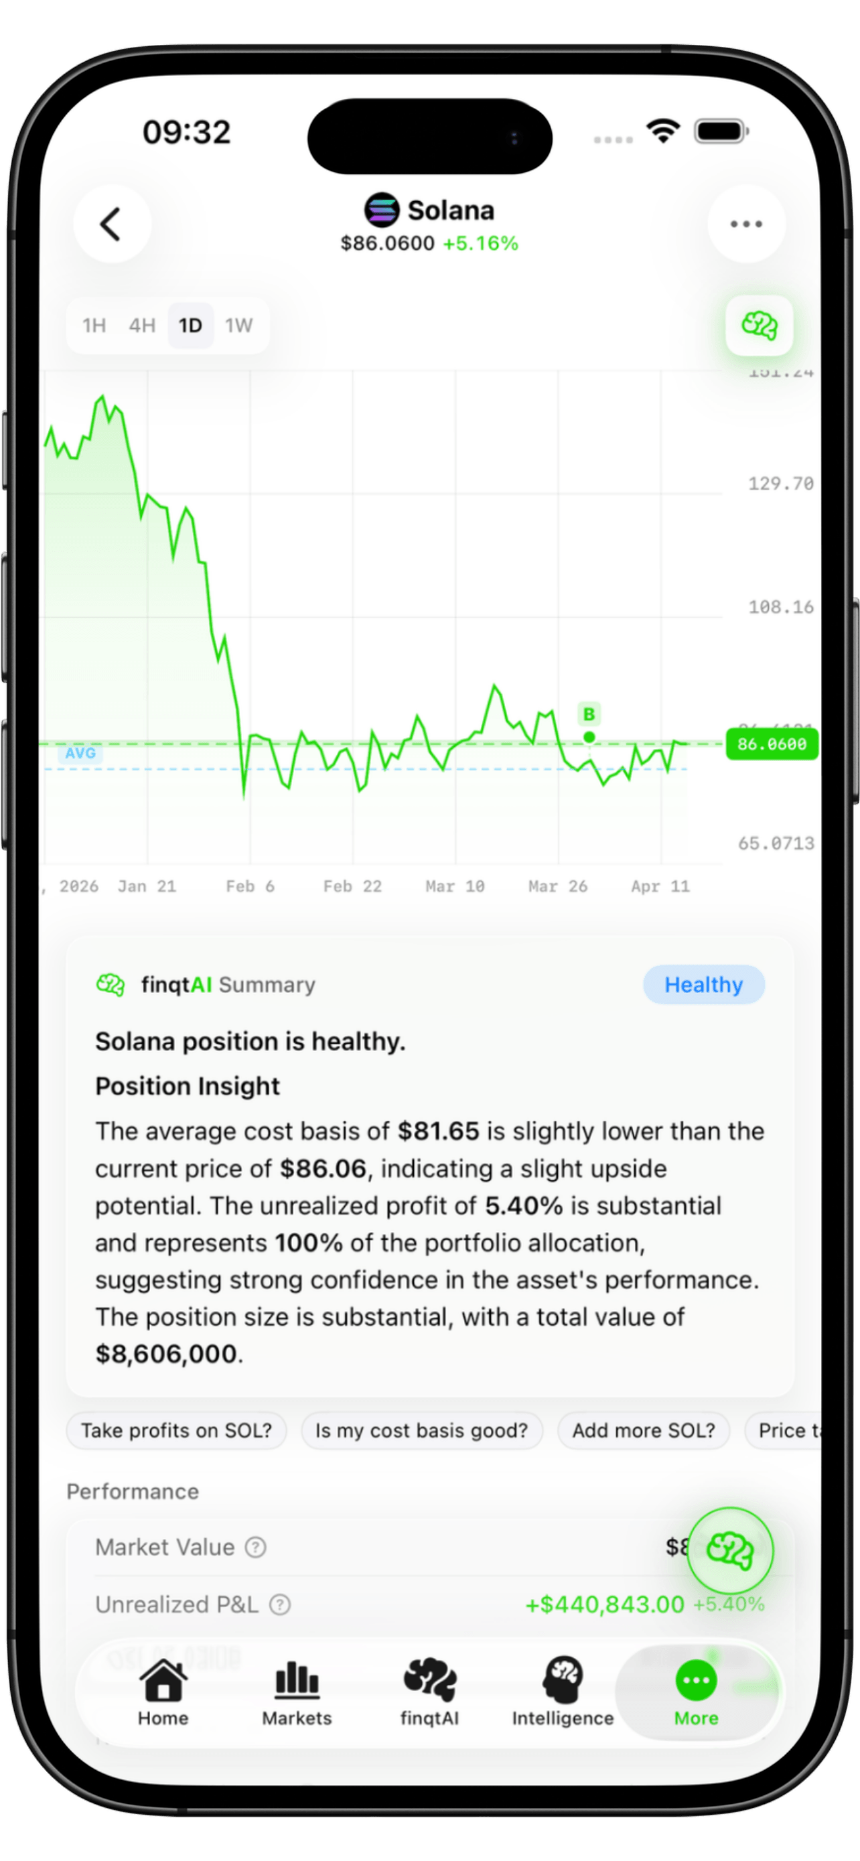Viewport: 860px width, 1861px height.
Task: Go to the Home tab
Action: [x=163, y=1693]
